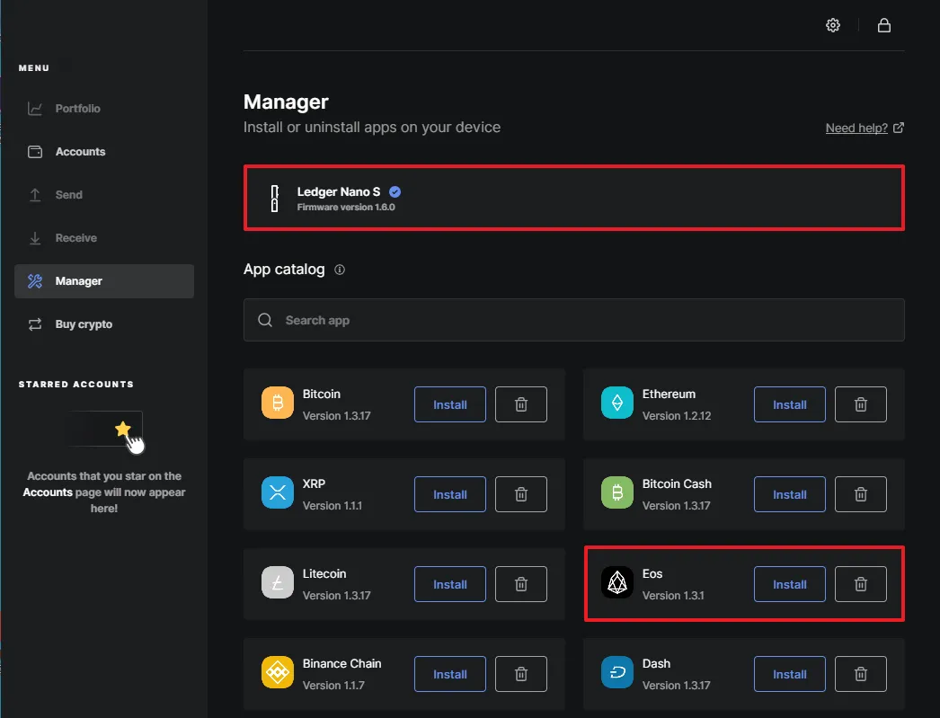This screenshot has width=940, height=718.
Task: Click Ethereum Version 1.2.12 text
Action: 676,415
